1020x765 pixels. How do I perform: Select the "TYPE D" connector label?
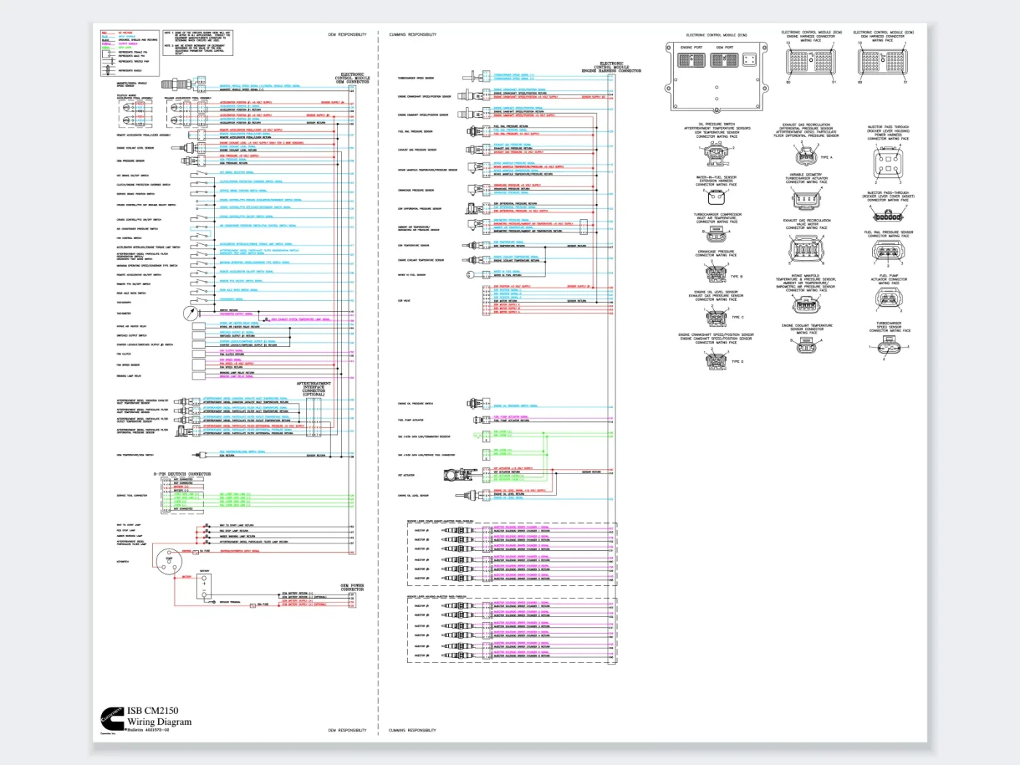click(738, 361)
